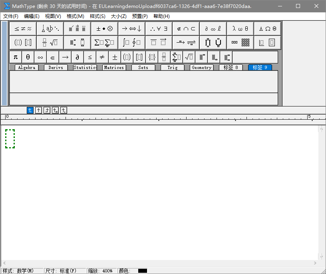Insert the partial derivative symbol

pos(78,57)
